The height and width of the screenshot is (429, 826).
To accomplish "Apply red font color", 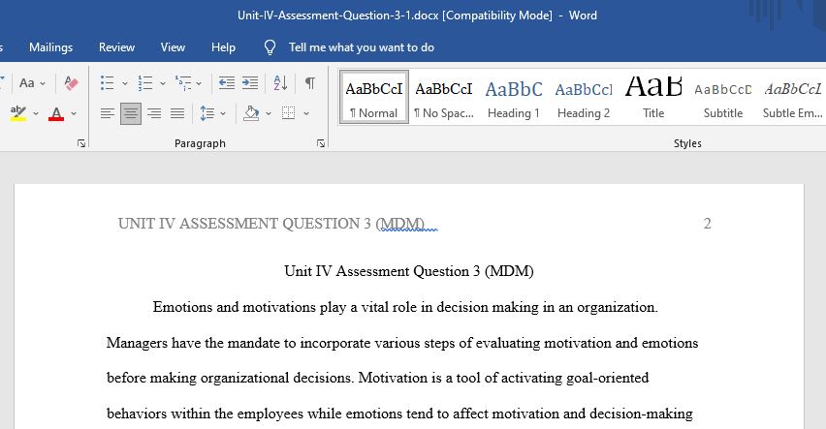I will (x=56, y=113).
